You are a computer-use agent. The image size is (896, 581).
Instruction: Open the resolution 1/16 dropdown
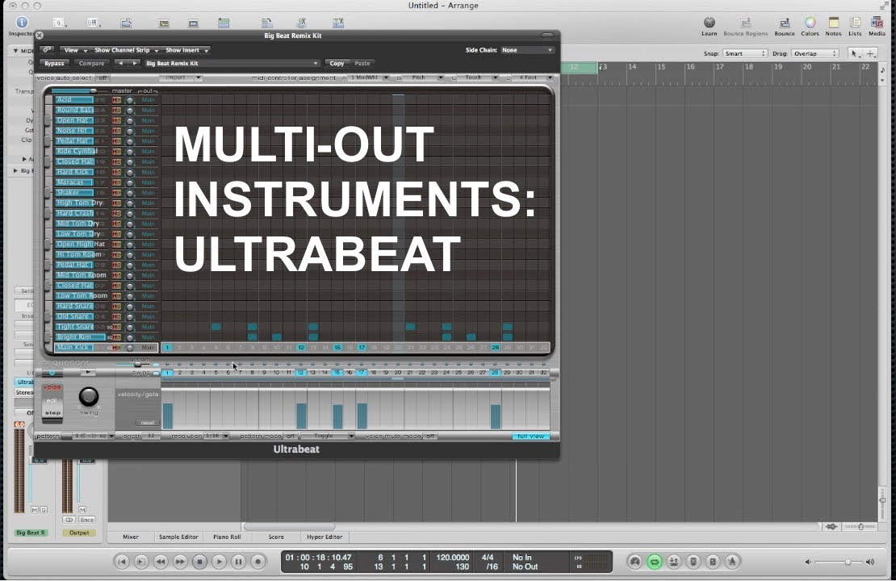(216, 436)
